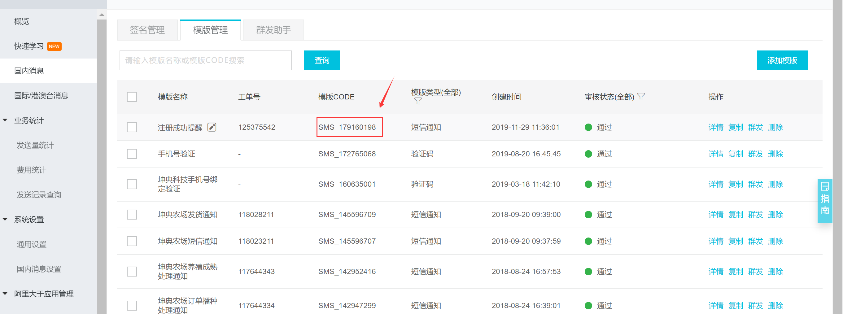Viewport: 843px width, 314px height.
Task: Click the page's right-edge vertical scrollbar
Action: click(838, 157)
